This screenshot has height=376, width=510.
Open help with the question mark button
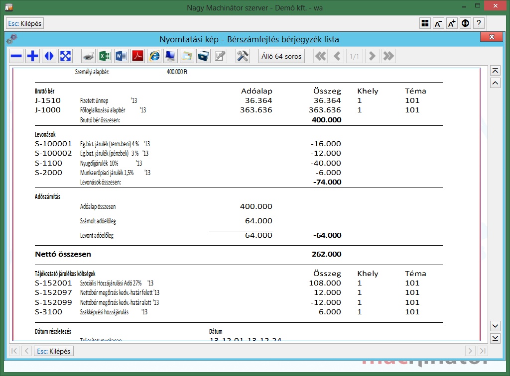[x=479, y=23]
